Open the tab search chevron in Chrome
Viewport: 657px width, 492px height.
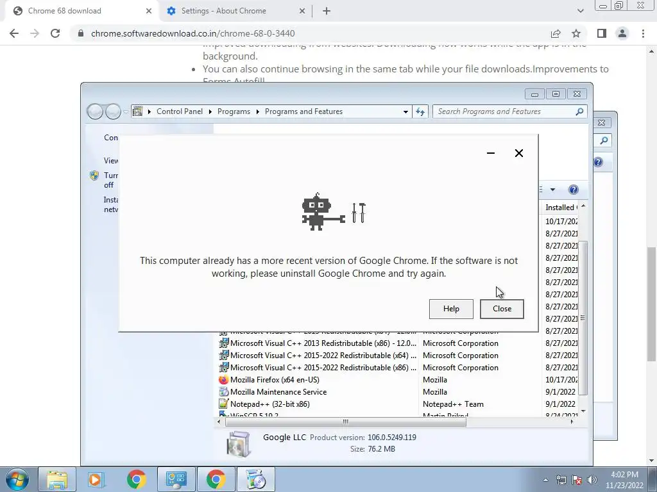click(580, 11)
